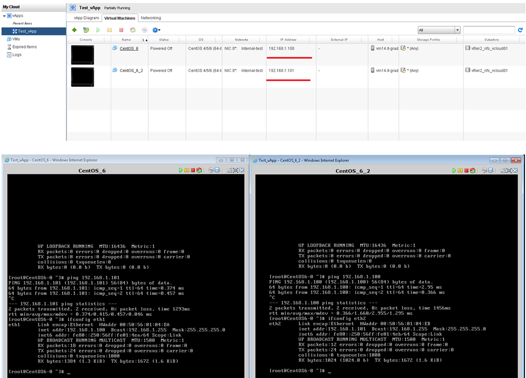Click the red stop icon in CentOS_6 console
526x378 pixels.
click(x=193, y=171)
